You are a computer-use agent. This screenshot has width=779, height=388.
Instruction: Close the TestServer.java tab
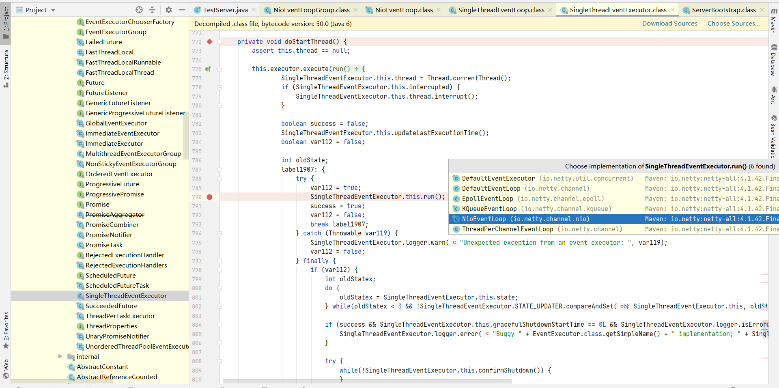[254, 10]
